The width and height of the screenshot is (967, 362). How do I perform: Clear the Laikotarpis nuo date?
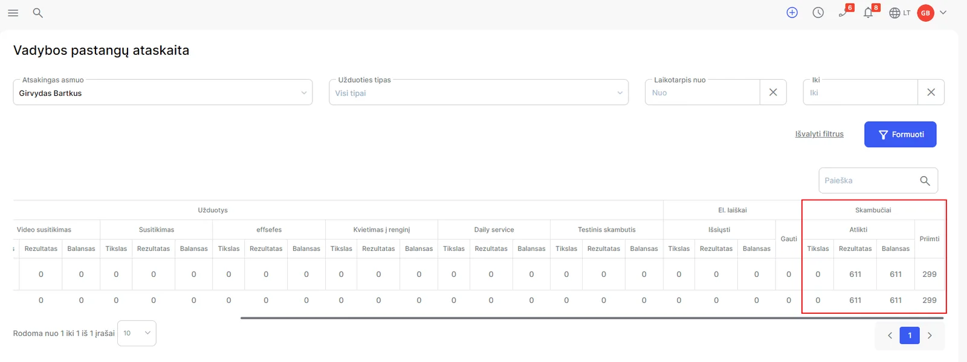(773, 92)
